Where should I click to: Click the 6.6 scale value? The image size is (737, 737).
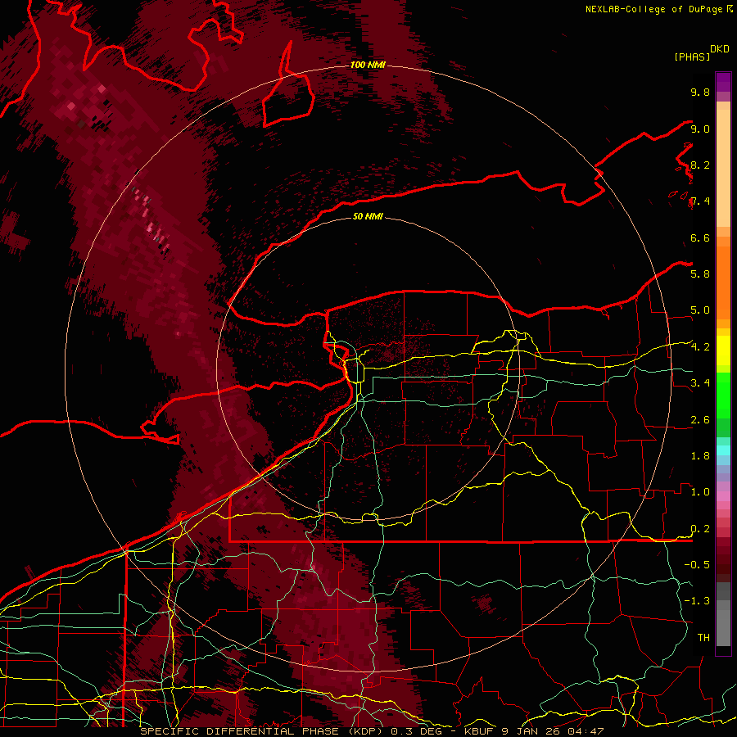700,237
